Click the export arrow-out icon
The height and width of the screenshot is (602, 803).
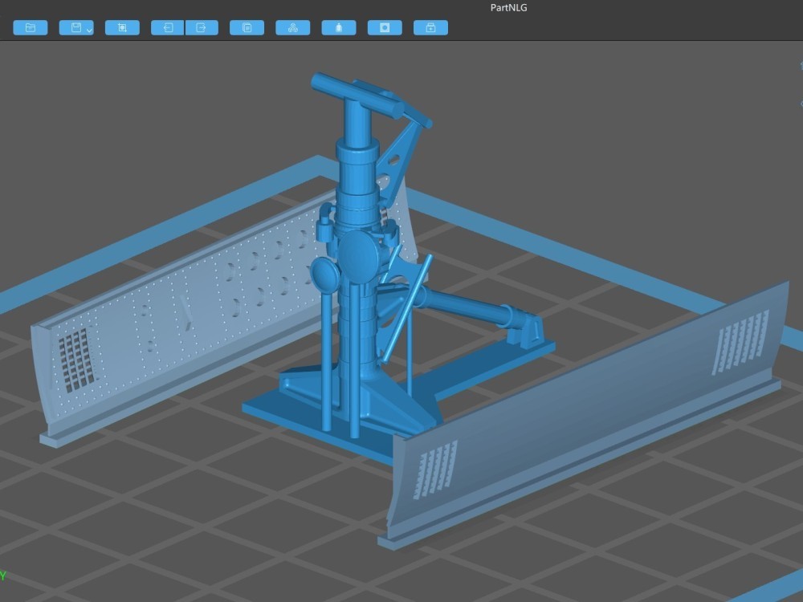pyautogui.click(x=202, y=28)
